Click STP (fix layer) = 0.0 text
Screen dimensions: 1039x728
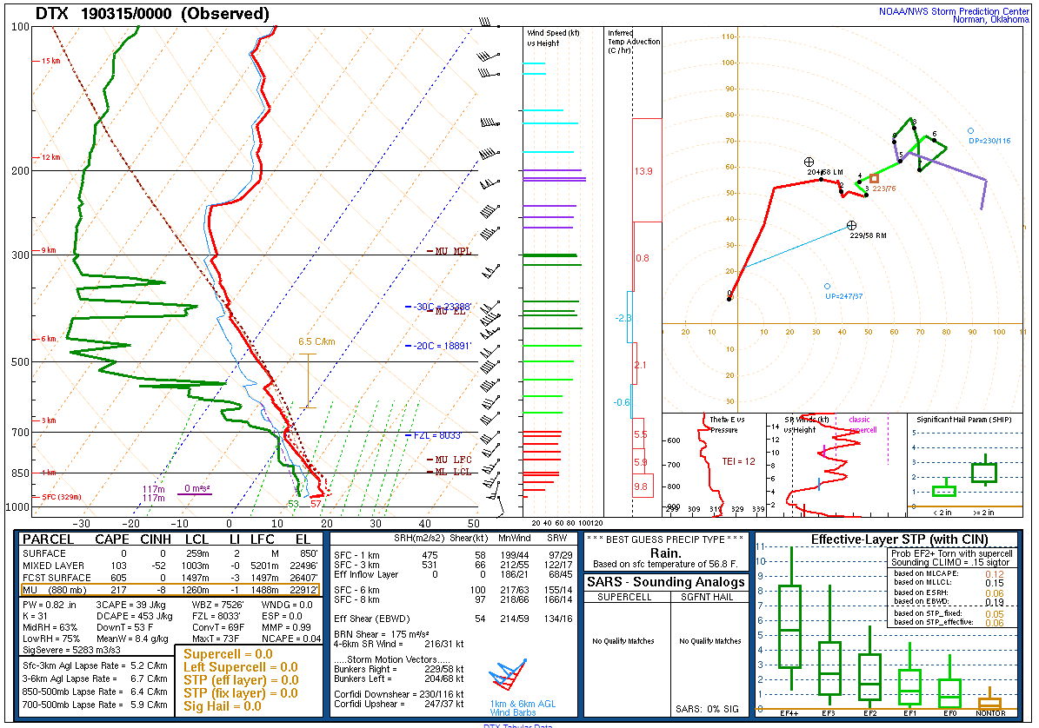pyautogui.click(x=241, y=693)
